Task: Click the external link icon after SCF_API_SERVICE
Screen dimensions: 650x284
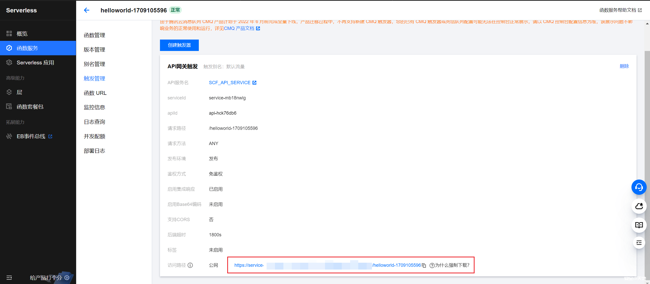Action: coord(255,82)
